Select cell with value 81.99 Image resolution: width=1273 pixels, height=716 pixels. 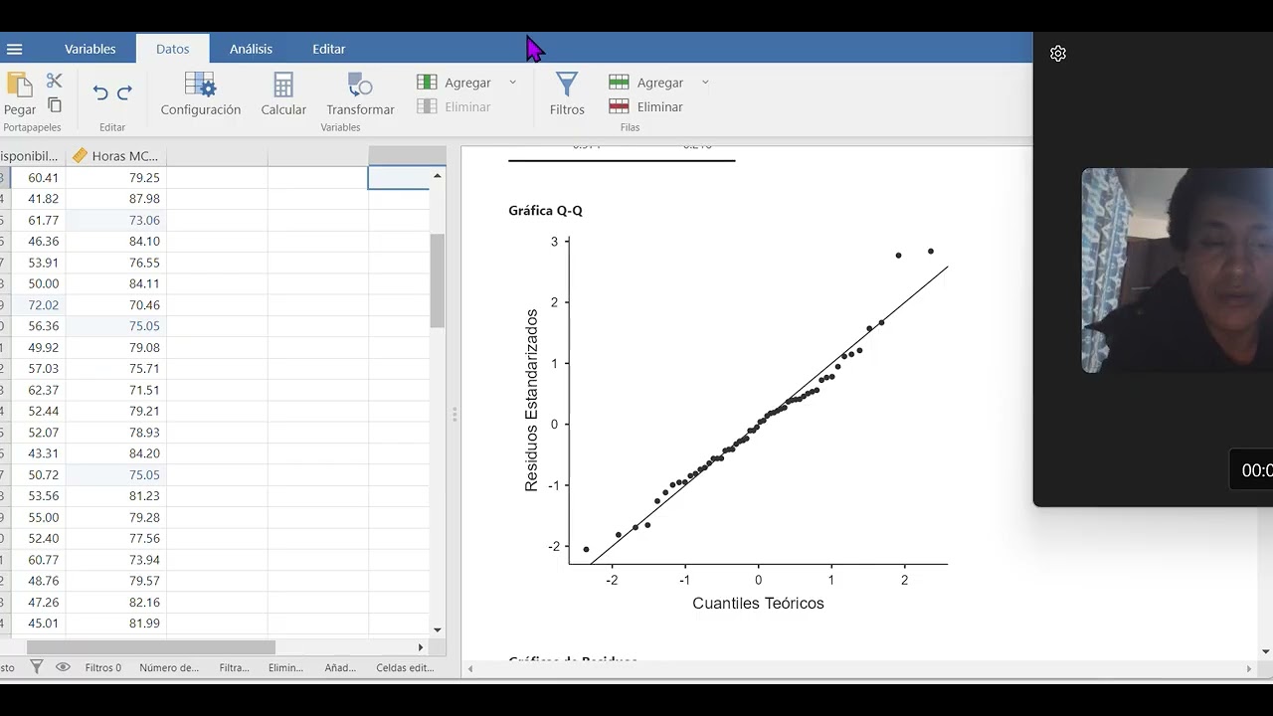click(x=115, y=624)
